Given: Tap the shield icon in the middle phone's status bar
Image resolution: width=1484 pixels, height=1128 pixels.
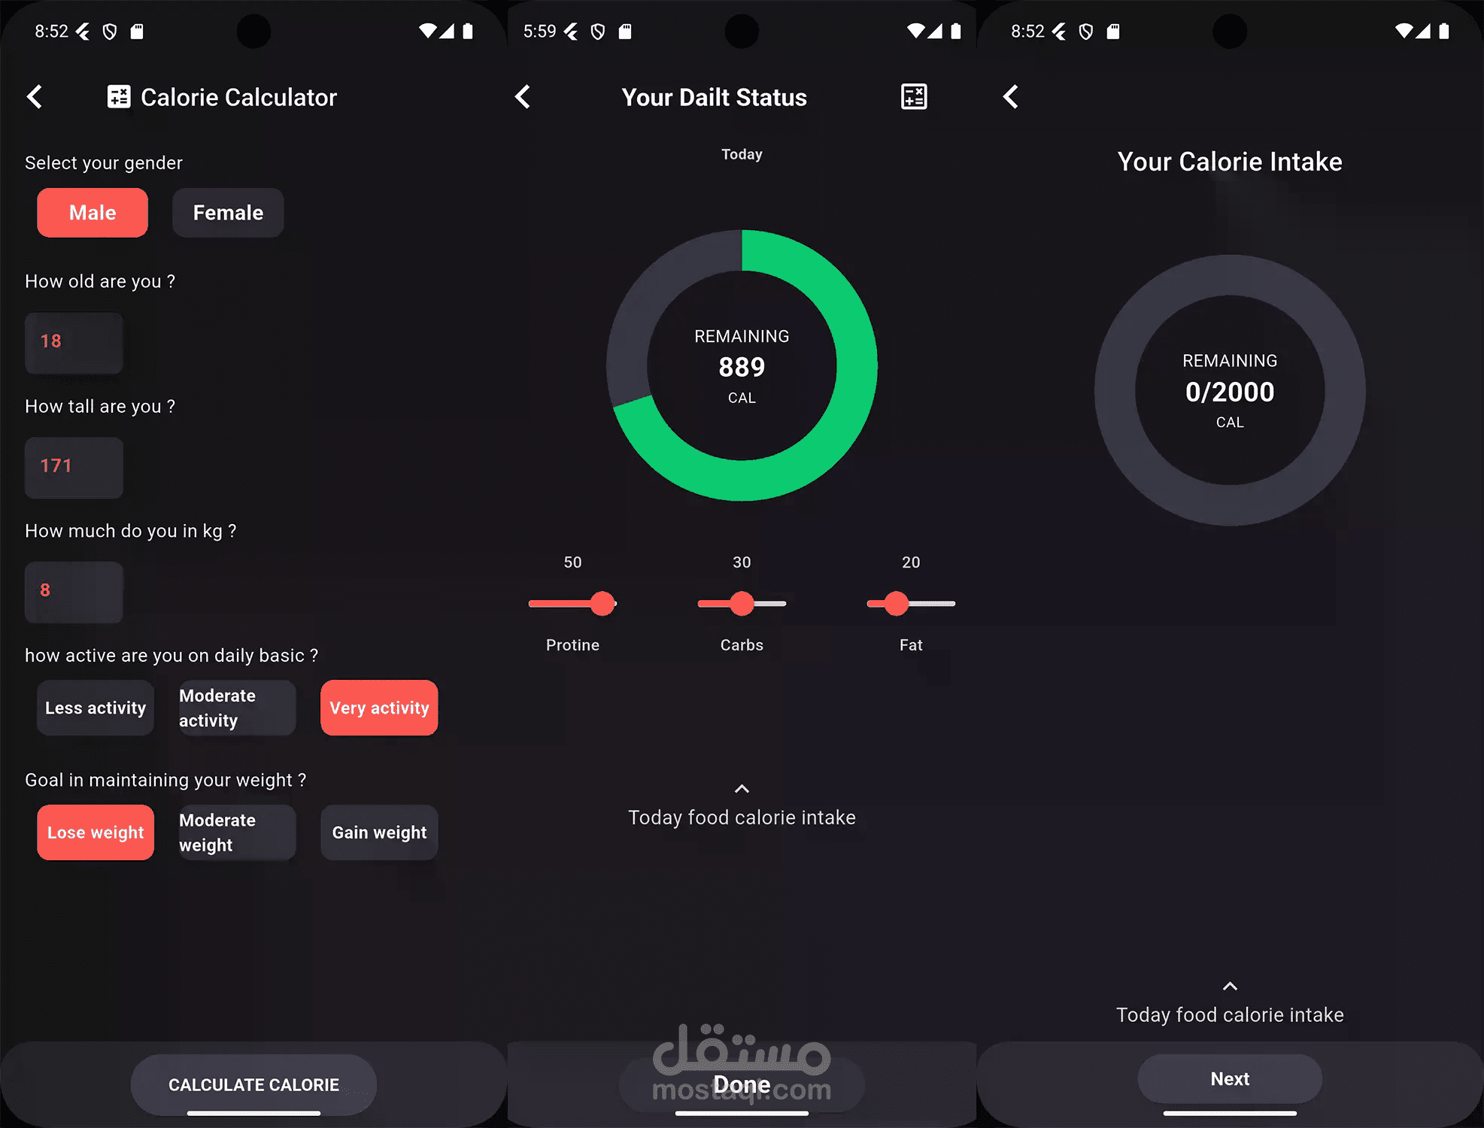Looking at the screenshot, I should click(x=598, y=32).
